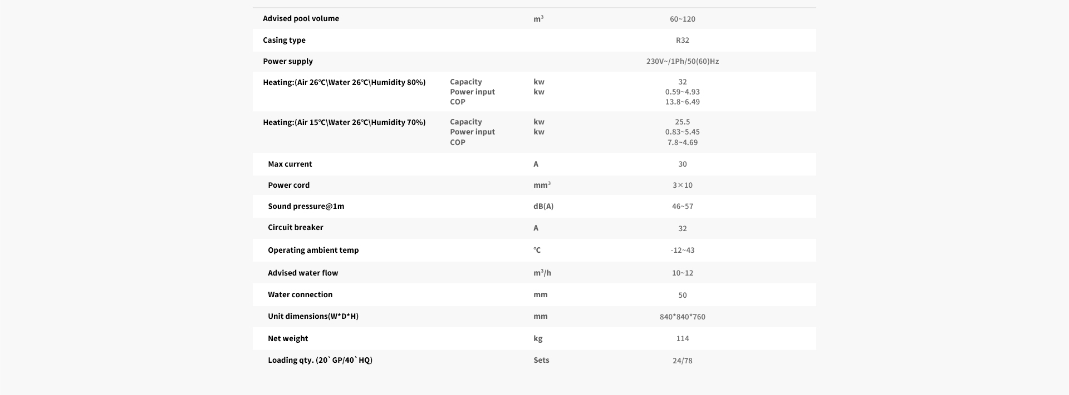Click the 230V~/1Ph/50(60)Hz power supply value

pyautogui.click(x=682, y=61)
